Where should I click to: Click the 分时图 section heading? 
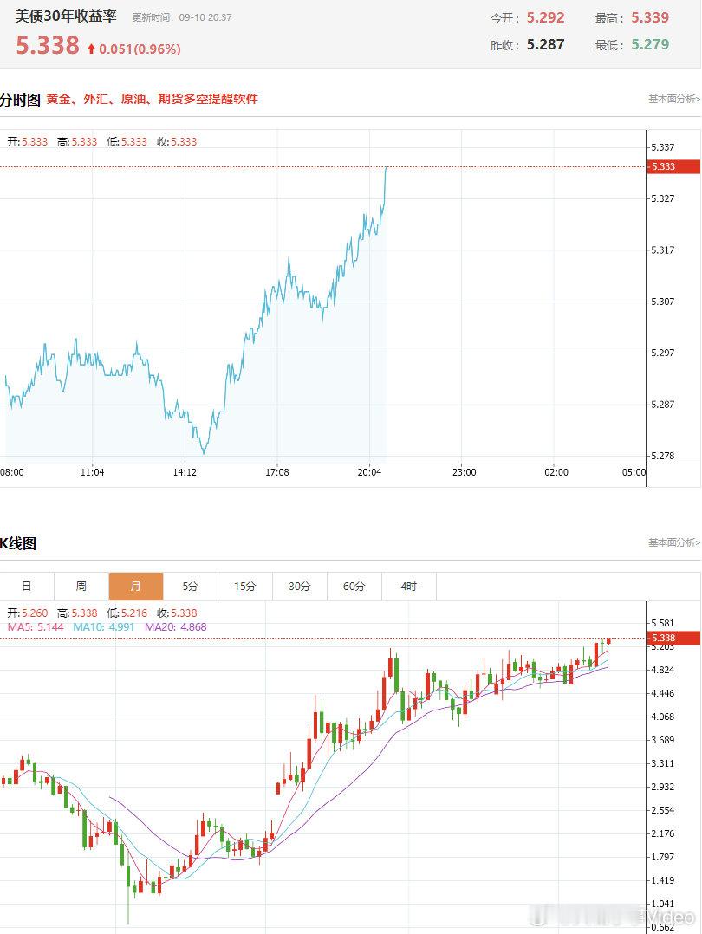[20, 100]
